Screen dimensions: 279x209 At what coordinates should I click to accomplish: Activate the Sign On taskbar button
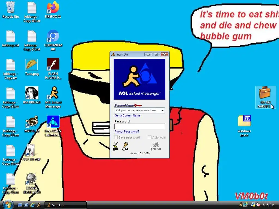65,205
